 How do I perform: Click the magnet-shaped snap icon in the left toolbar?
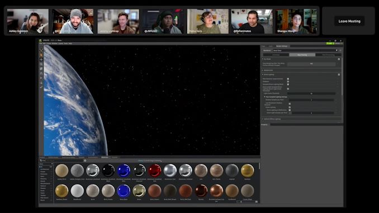coord(41,73)
